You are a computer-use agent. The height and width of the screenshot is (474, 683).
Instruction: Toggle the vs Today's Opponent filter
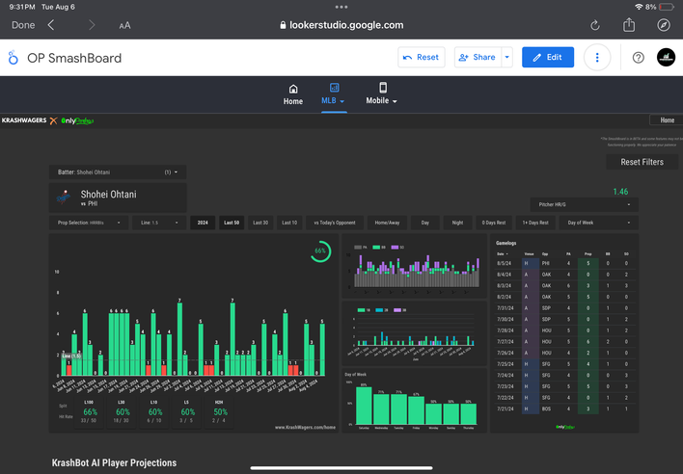(335, 223)
